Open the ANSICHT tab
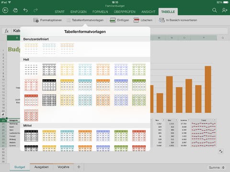 (x=148, y=12)
